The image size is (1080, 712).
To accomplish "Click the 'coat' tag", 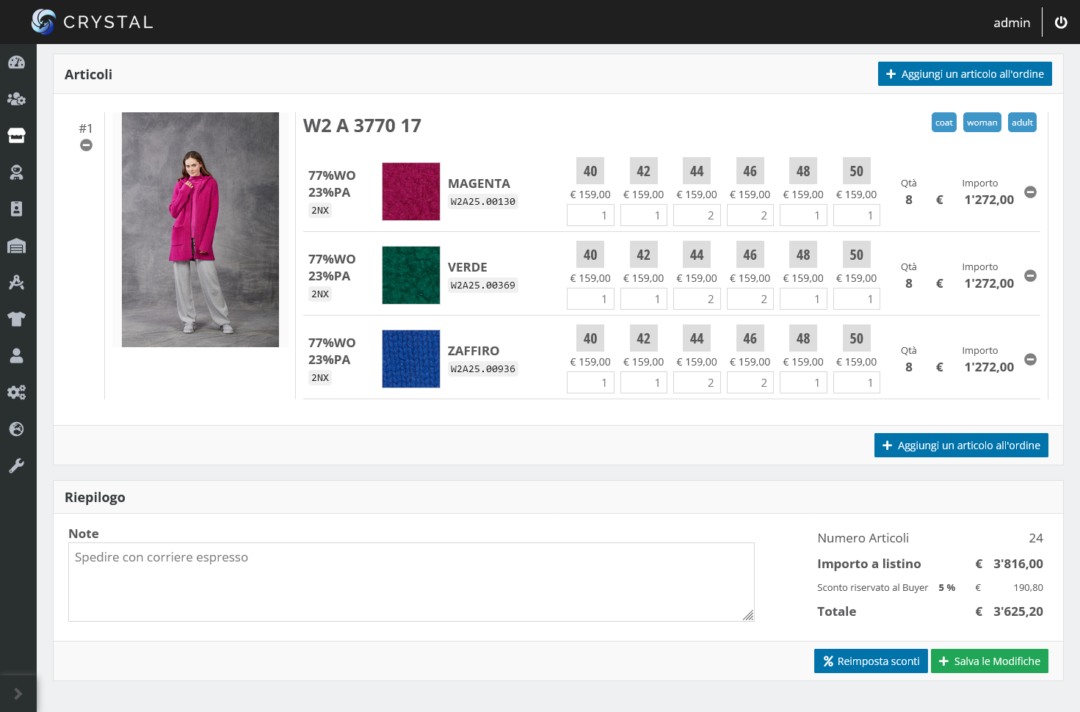I will 943,123.
